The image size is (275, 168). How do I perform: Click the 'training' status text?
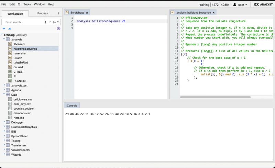coord(204,5)
